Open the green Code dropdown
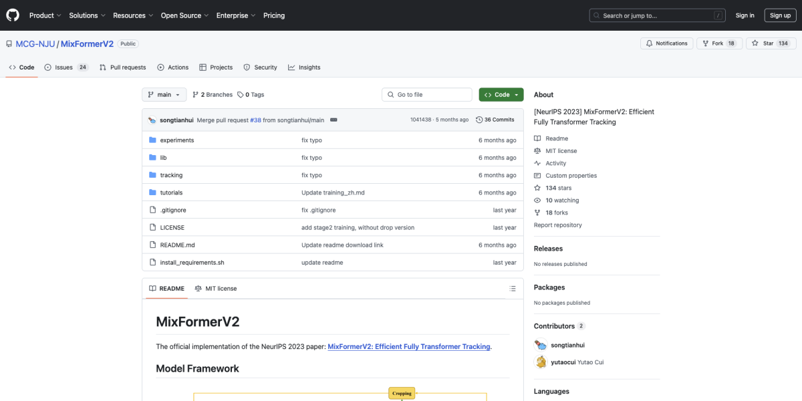The height and width of the screenshot is (401, 802). tap(501, 94)
